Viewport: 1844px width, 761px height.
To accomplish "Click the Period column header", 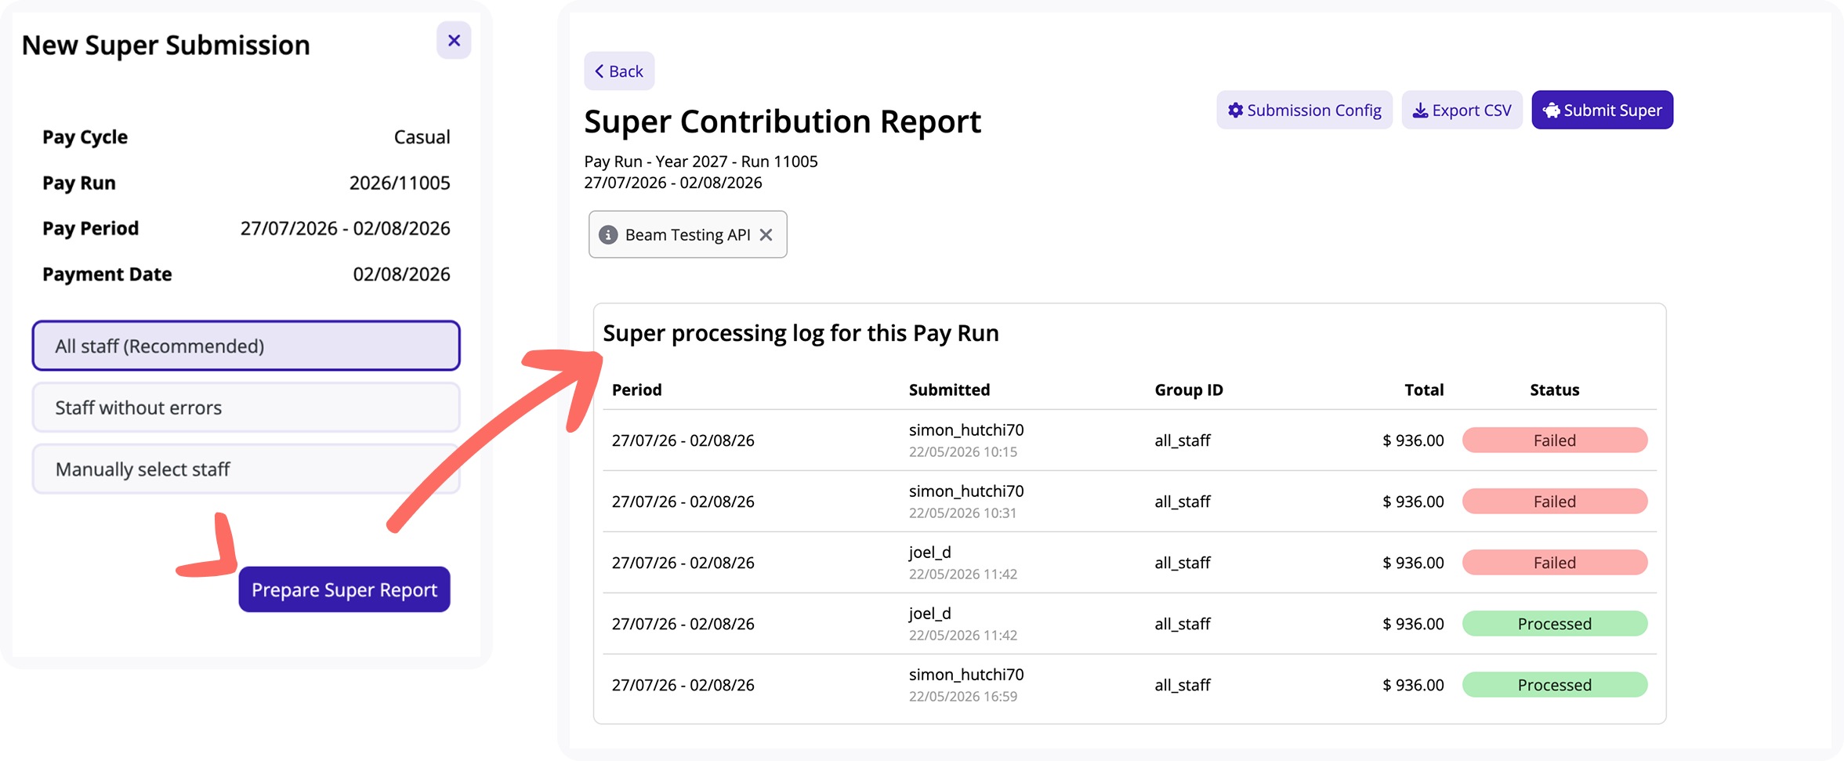I will tap(636, 390).
